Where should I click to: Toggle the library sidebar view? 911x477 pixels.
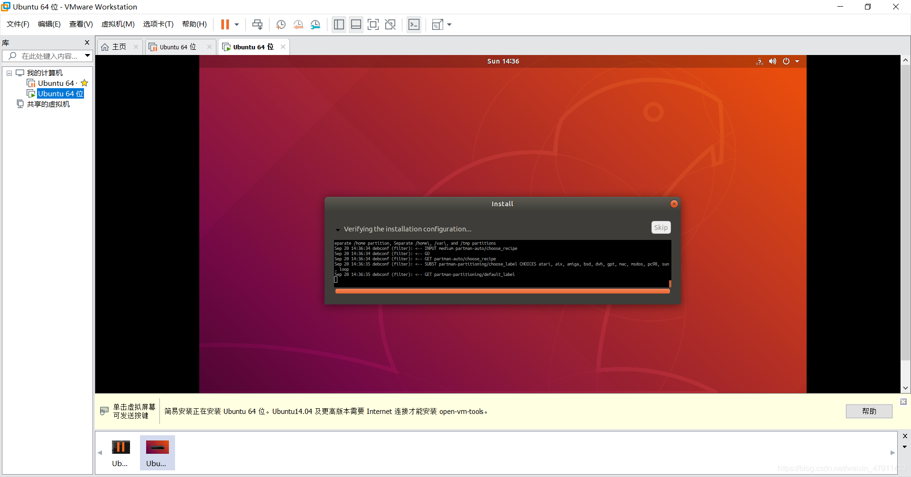(x=339, y=24)
